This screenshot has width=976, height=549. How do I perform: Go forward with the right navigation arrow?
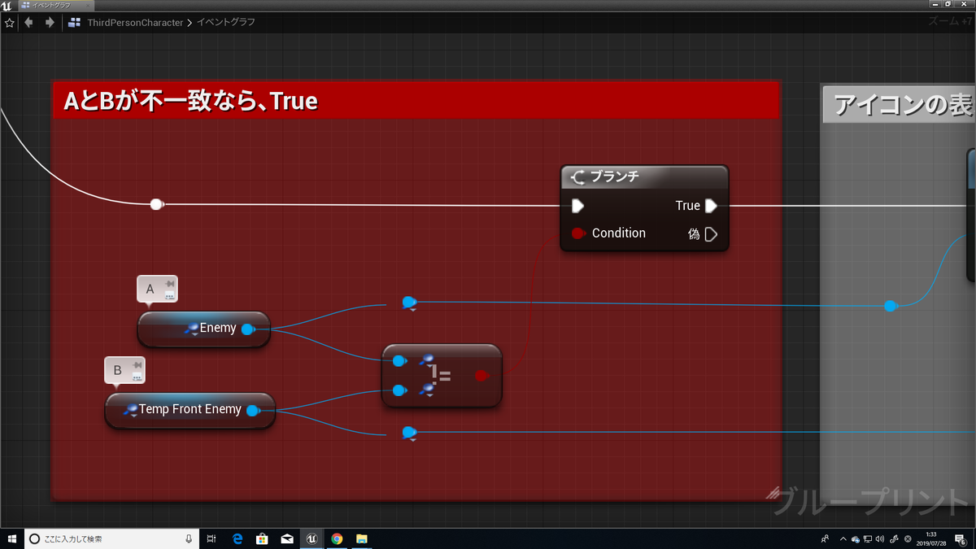(50, 23)
